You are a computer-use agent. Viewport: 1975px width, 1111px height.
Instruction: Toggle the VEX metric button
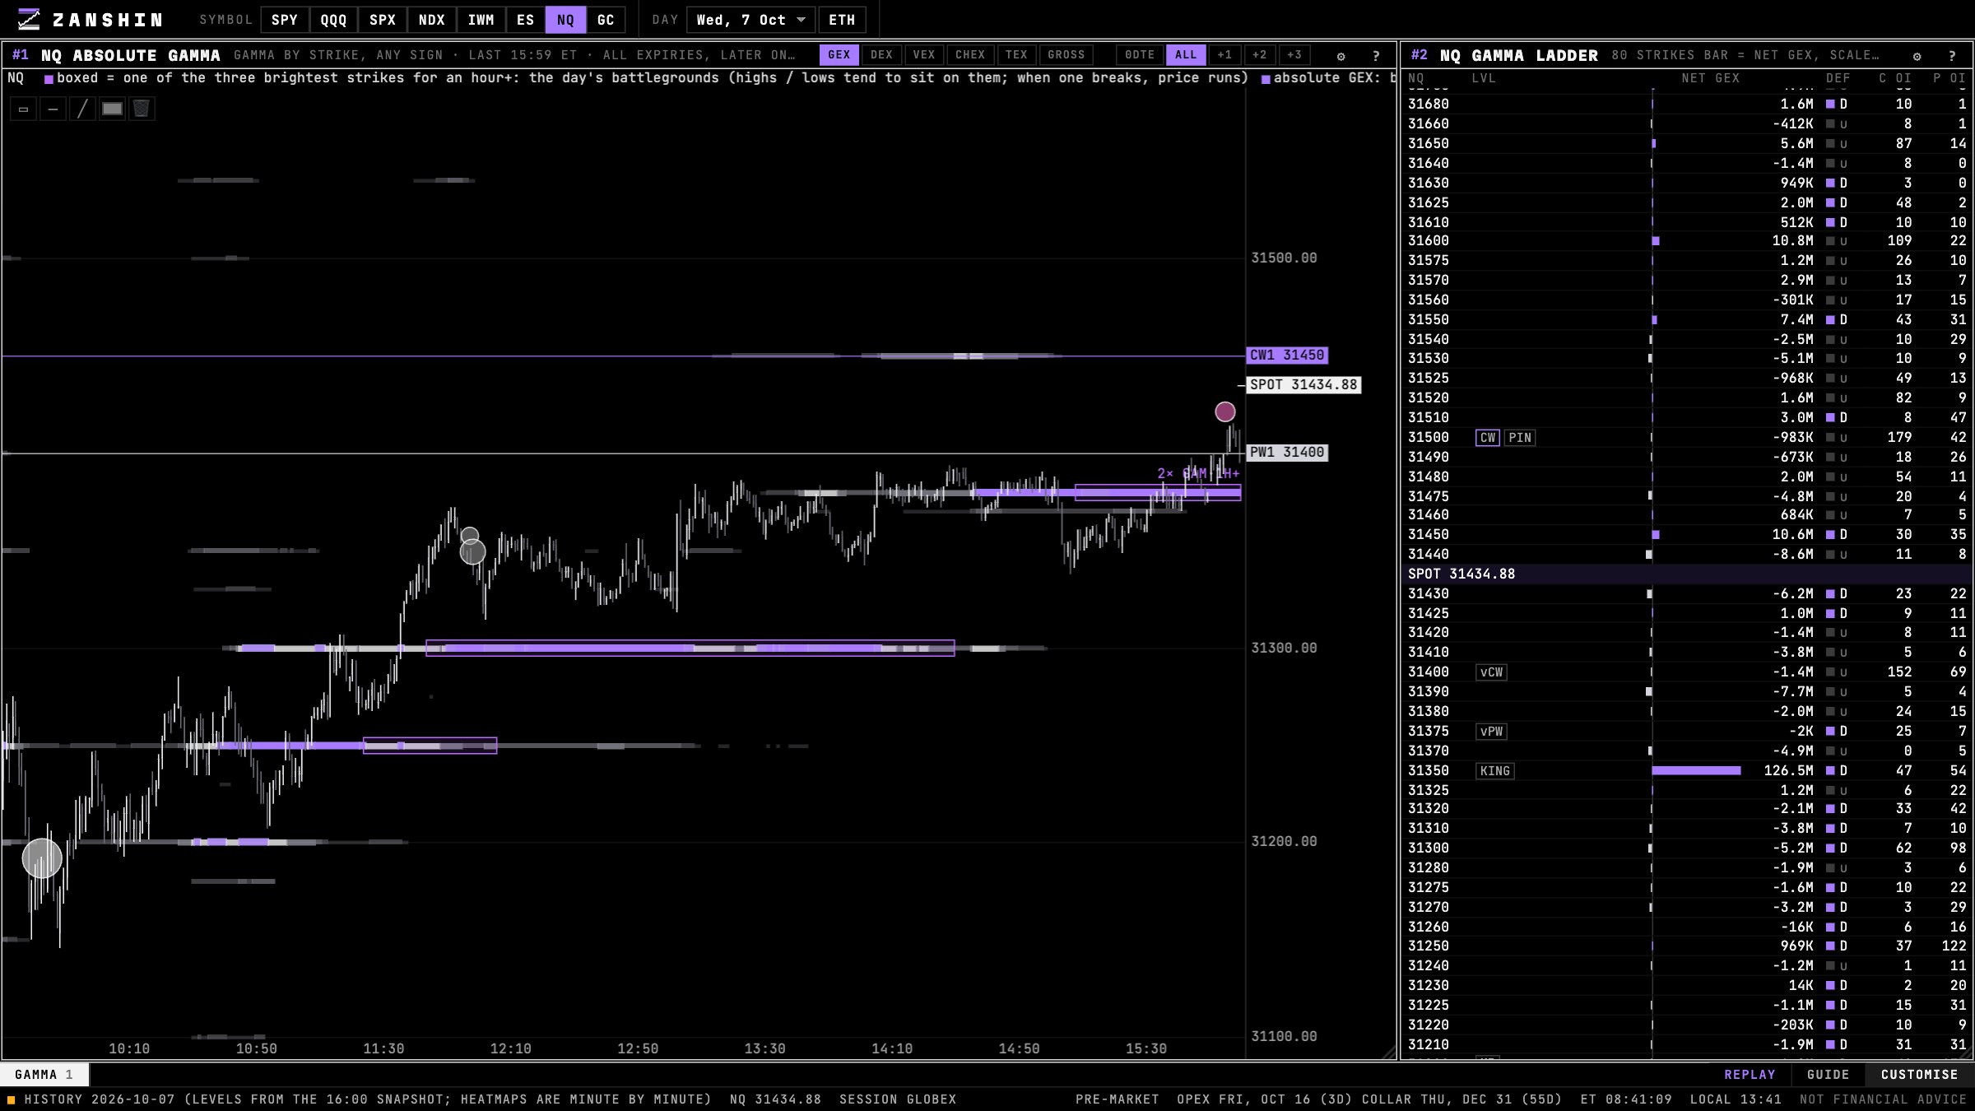coord(924,55)
